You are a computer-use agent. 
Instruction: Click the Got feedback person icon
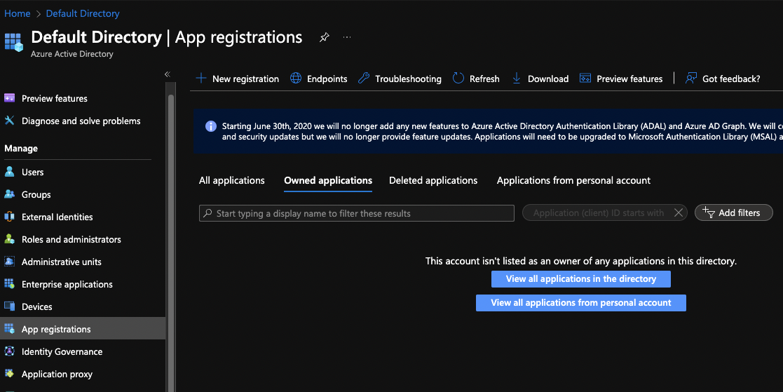click(x=691, y=78)
